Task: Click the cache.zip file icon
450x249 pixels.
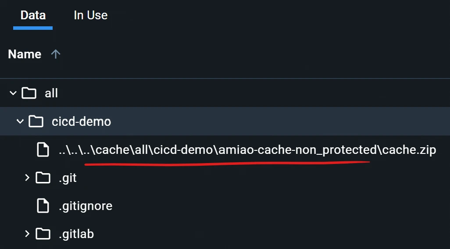Action: (x=43, y=150)
